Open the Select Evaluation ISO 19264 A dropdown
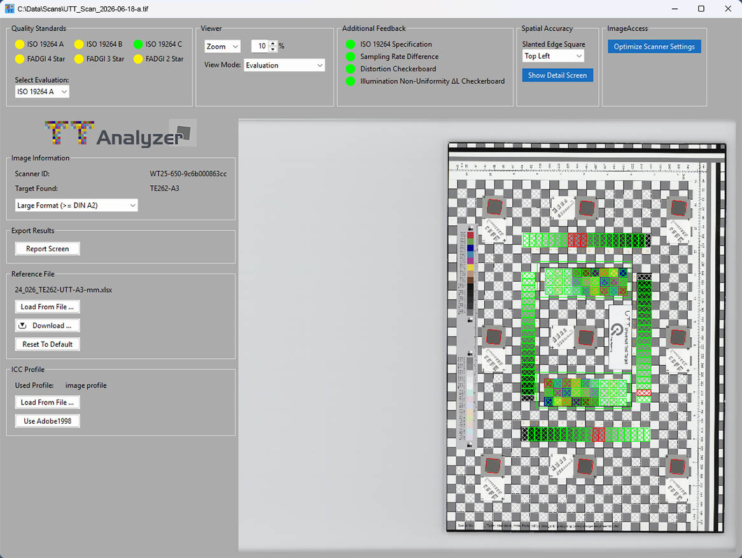The height and width of the screenshot is (558, 742). click(x=42, y=92)
